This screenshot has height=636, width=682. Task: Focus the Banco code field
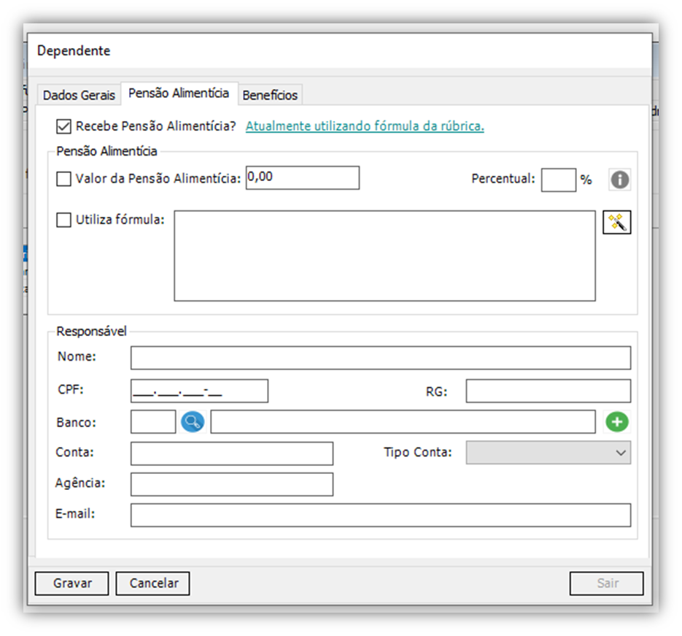click(x=153, y=421)
